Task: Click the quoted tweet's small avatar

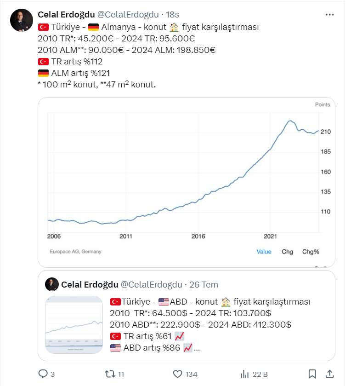Action: point(51,284)
